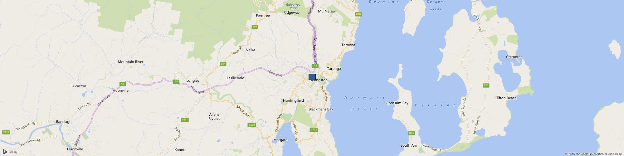Open the Bing logo link
The image size is (624, 156).
point(10,152)
